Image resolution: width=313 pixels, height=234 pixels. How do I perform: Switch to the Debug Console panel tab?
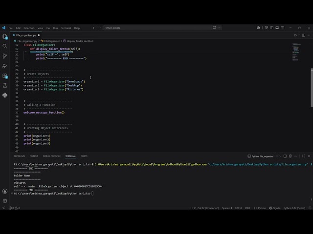point(52,156)
